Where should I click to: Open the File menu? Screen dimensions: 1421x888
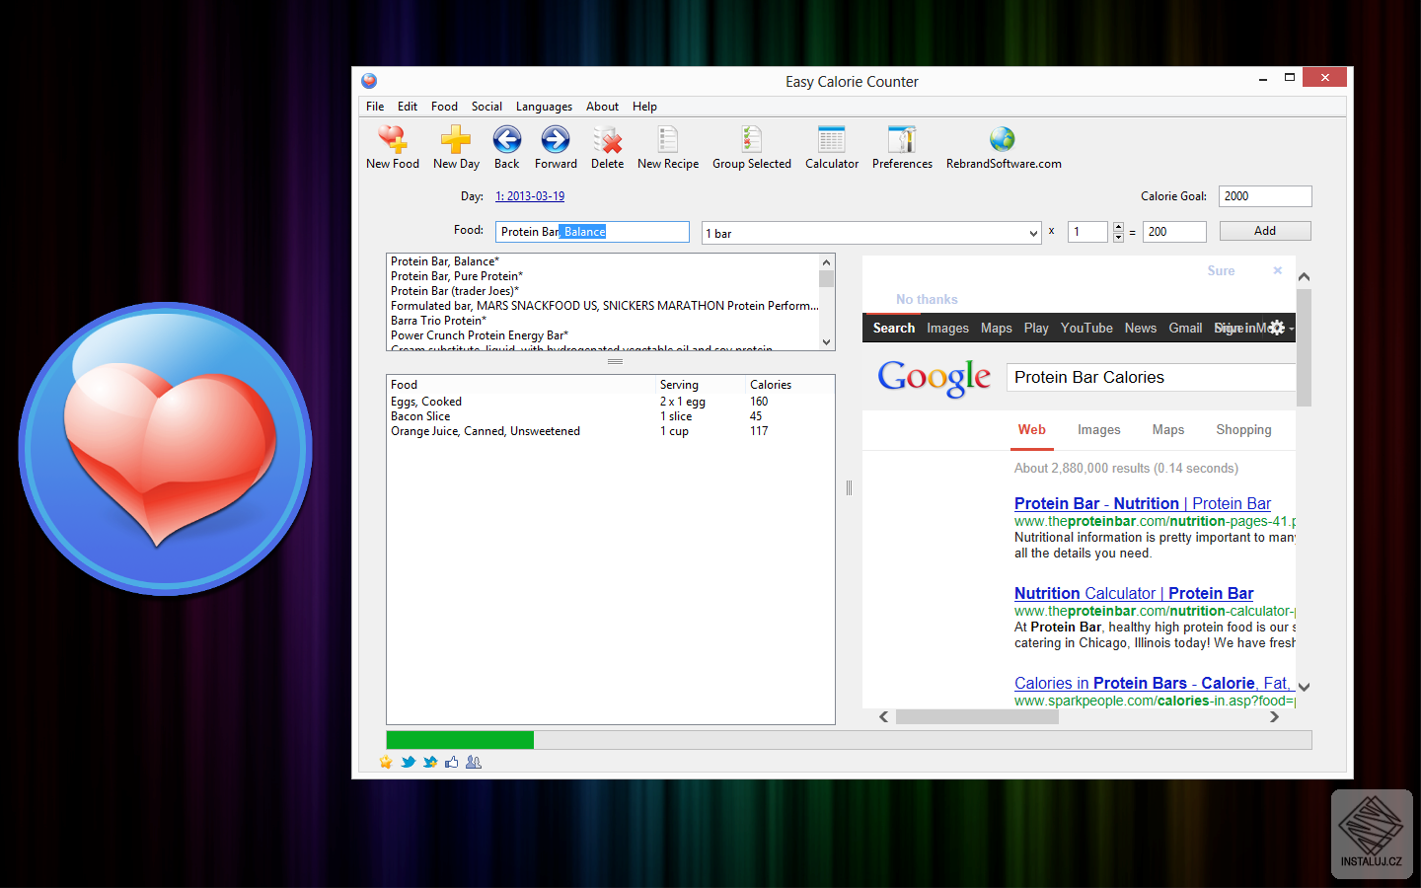pyautogui.click(x=375, y=107)
